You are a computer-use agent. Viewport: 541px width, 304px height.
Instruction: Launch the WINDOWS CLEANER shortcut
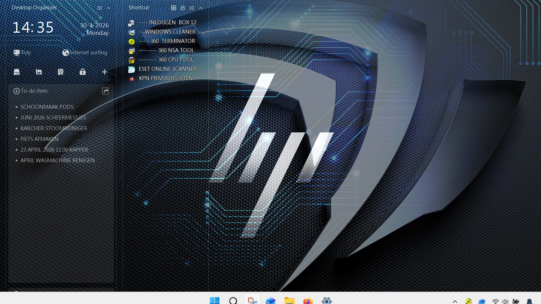tap(162, 32)
